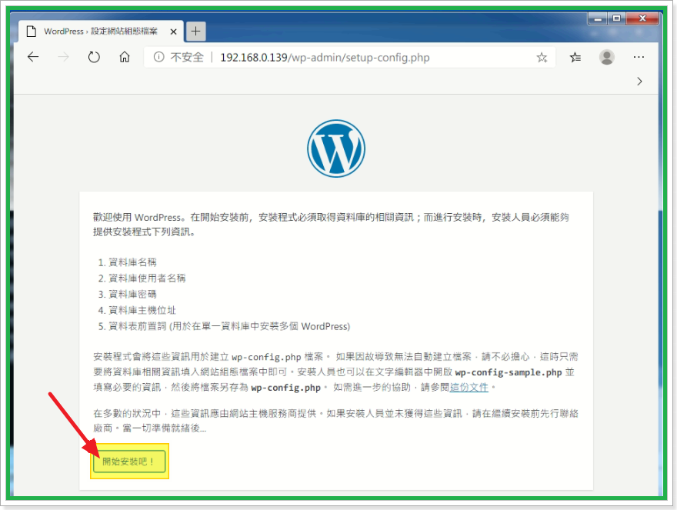Open a new tab with plus button
The height and width of the screenshot is (510, 677).
[x=195, y=31]
